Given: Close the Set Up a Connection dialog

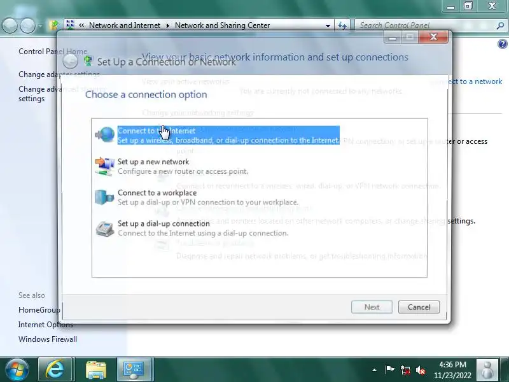Looking at the screenshot, I should (433, 37).
